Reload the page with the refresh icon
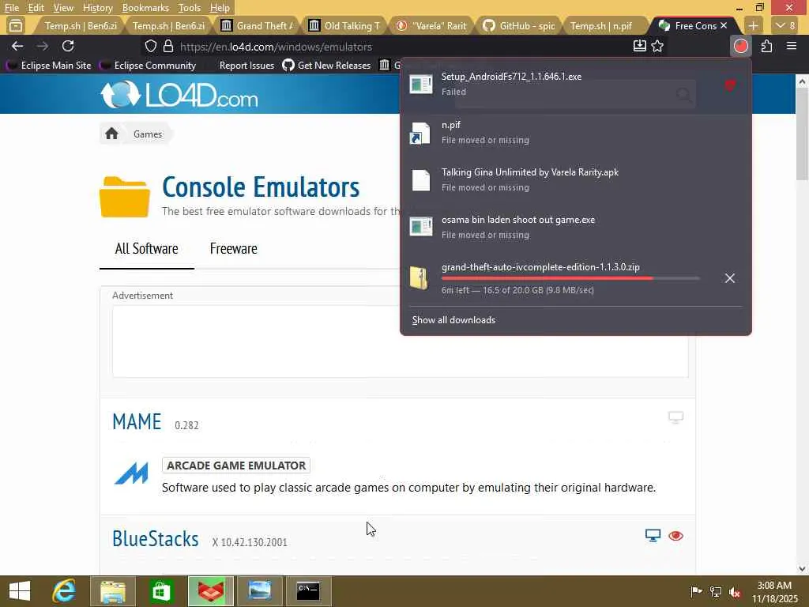 68,47
